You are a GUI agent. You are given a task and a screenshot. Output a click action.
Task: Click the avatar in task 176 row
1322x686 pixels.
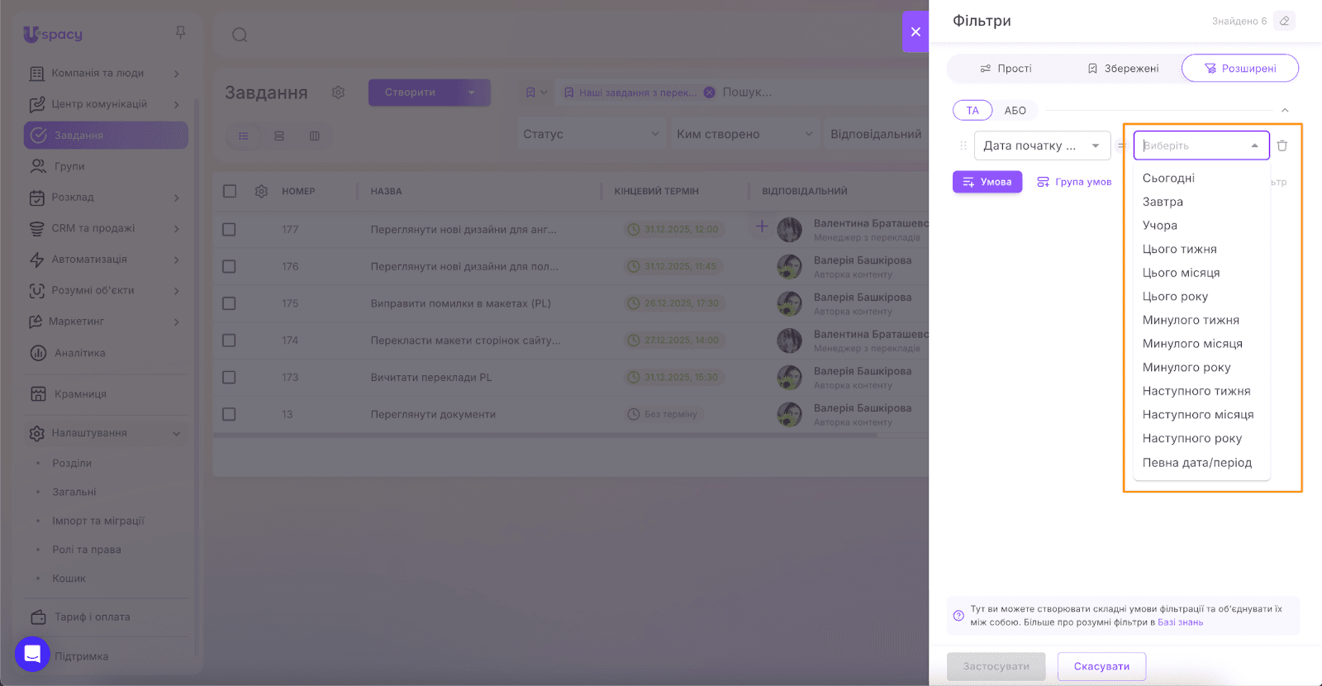[790, 267]
